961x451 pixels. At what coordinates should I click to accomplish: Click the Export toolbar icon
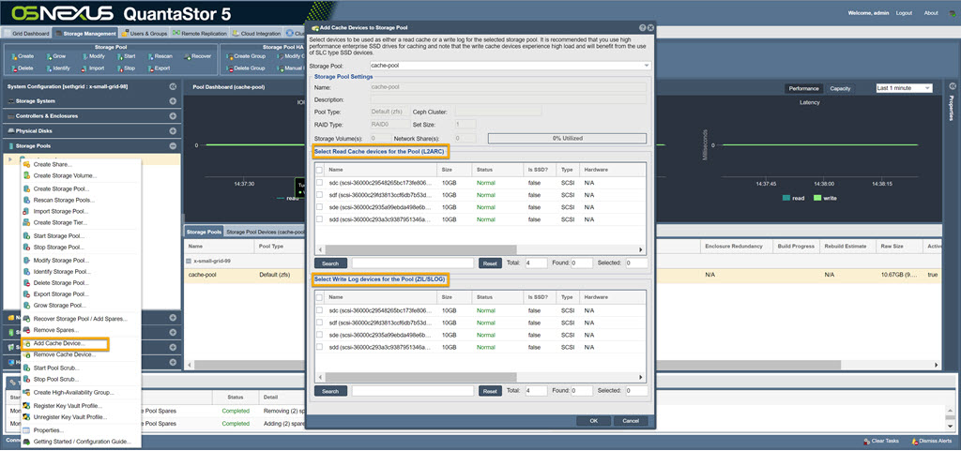coord(149,68)
